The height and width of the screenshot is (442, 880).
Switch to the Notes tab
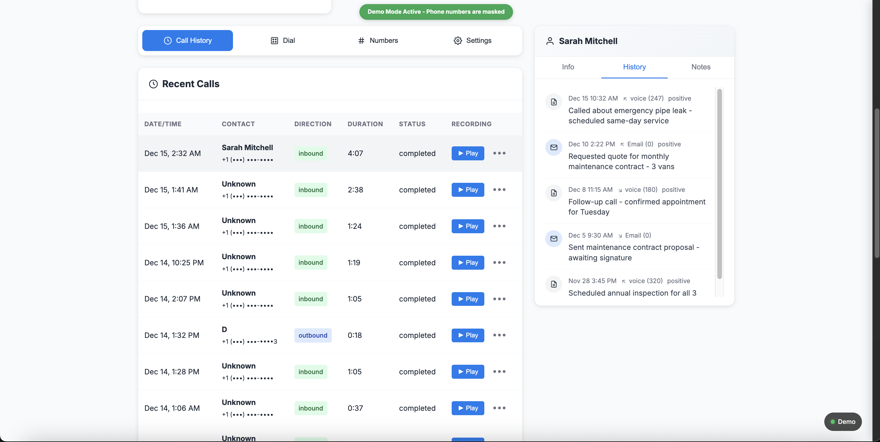click(701, 67)
